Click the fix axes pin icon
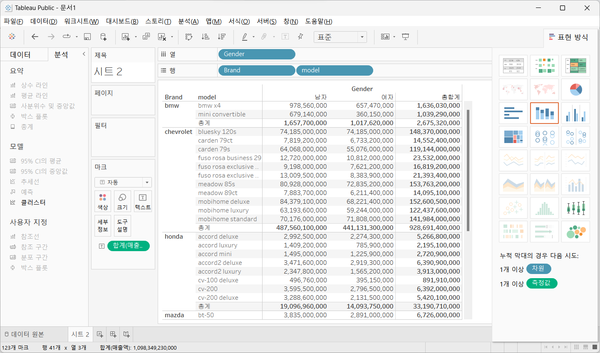This screenshot has width=600, height=353. point(300,37)
